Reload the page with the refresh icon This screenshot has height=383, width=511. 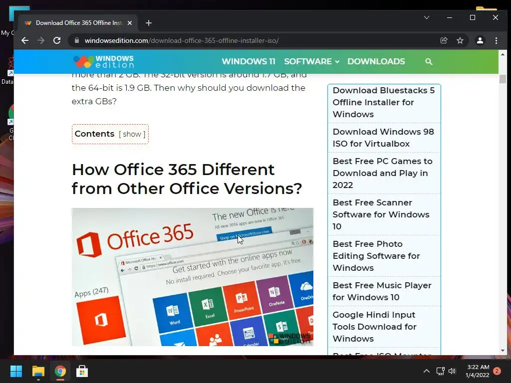click(x=57, y=40)
